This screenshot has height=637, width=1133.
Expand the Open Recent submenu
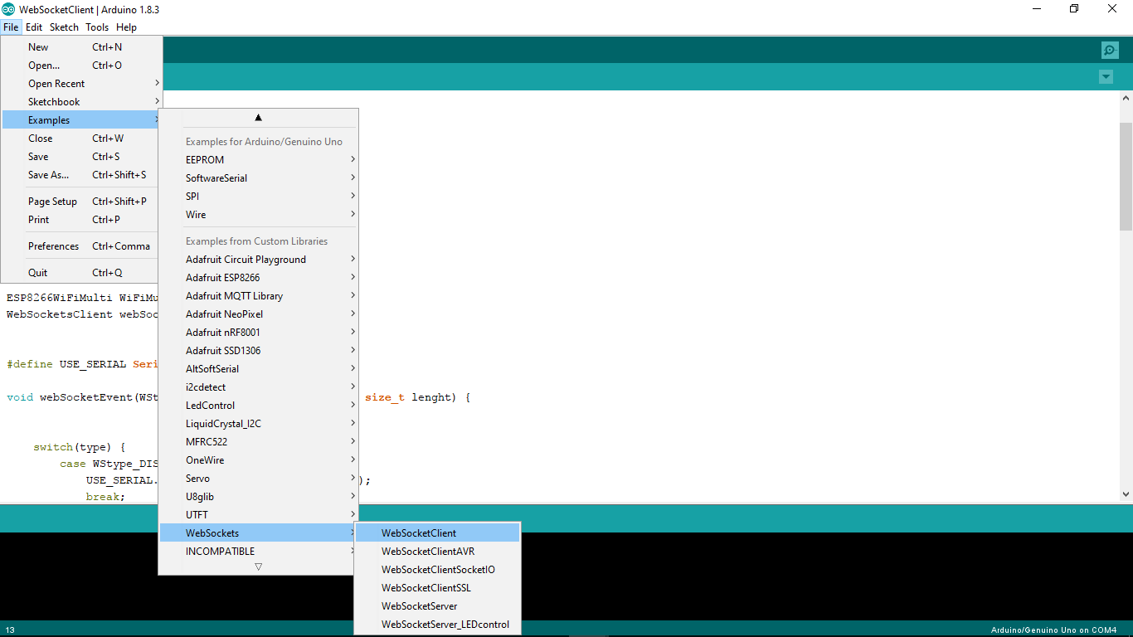pyautogui.click(x=56, y=83)
